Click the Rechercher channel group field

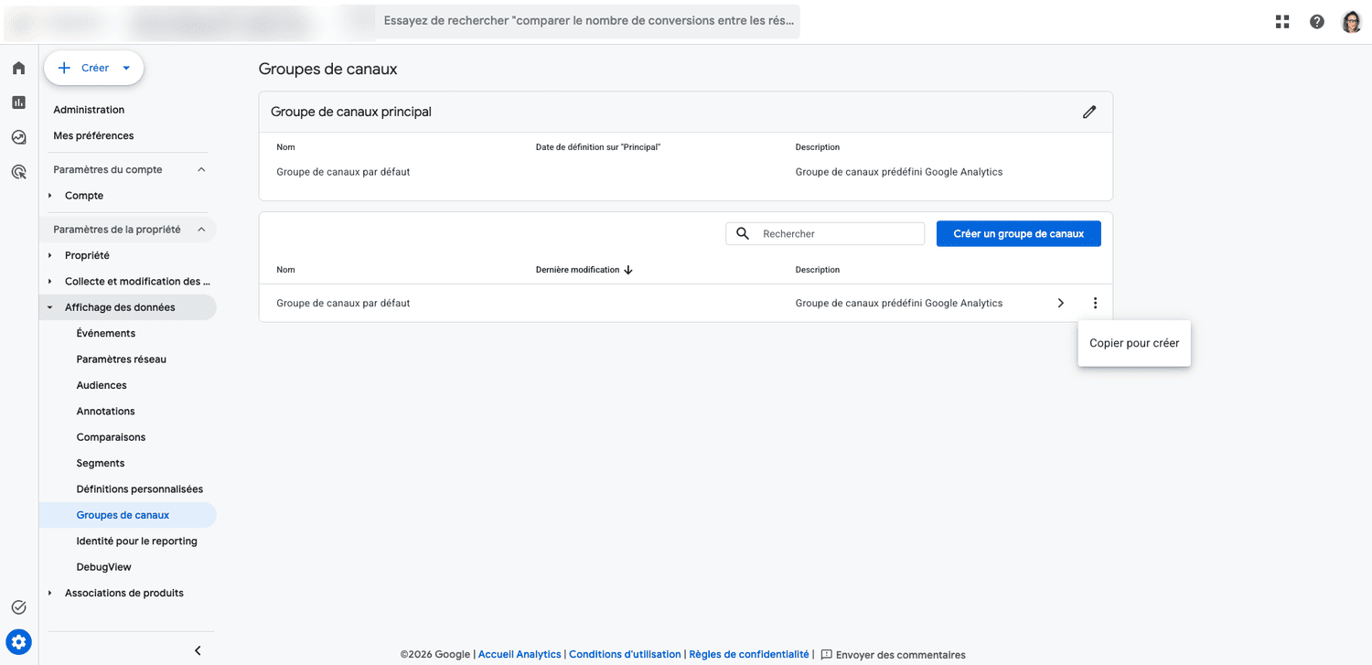825,233
